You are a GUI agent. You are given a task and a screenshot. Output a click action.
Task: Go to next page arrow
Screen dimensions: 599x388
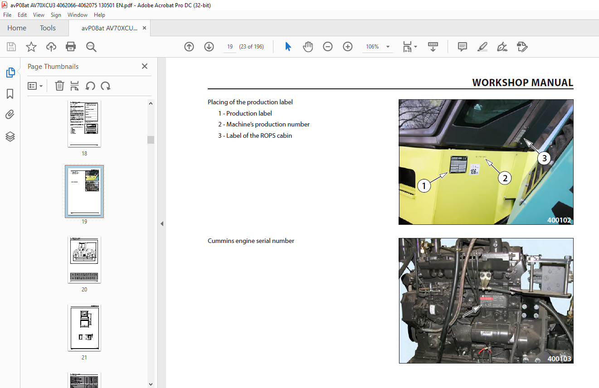tap(209, 47)
